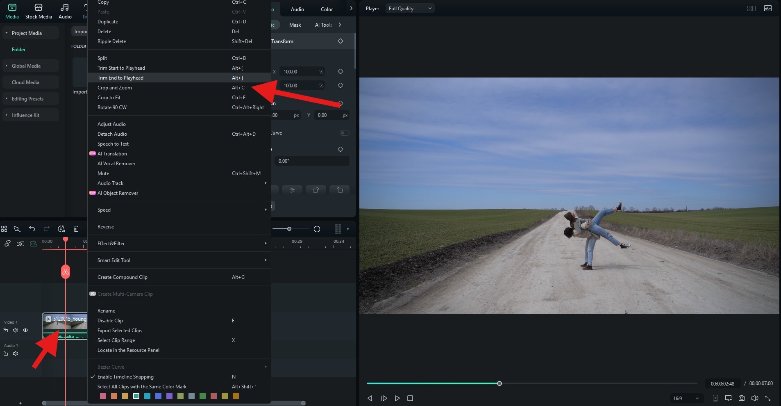Open the display output monitor options
Viewport: 781px width, 406px height.
point(728,398)
